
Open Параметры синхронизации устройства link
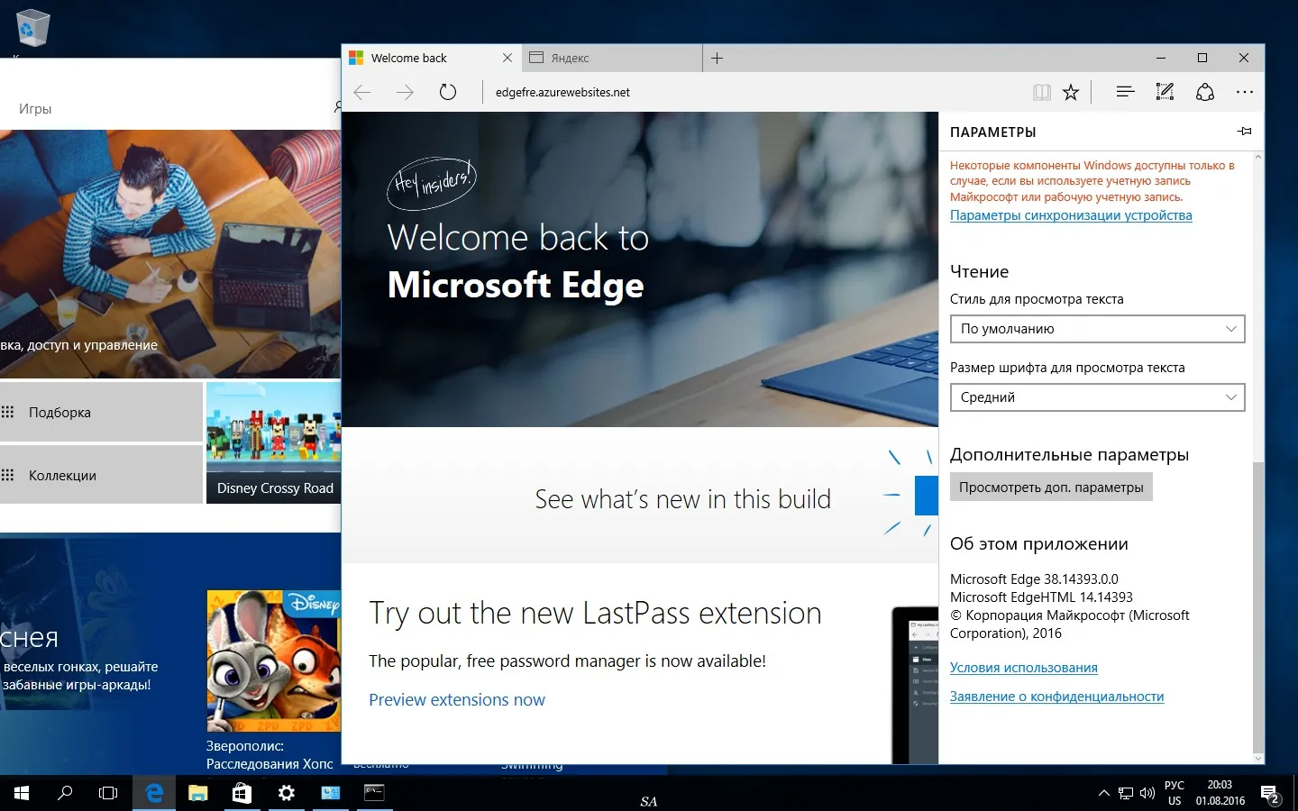click(x=1071, y=215)
